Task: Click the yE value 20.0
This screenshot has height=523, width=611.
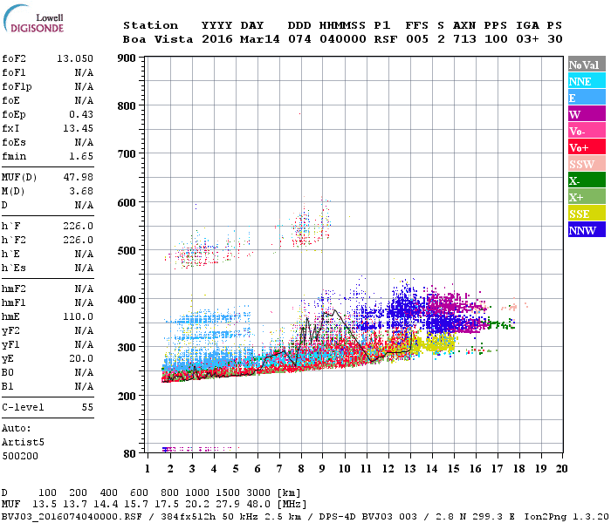Action: [x=81, y=359]
